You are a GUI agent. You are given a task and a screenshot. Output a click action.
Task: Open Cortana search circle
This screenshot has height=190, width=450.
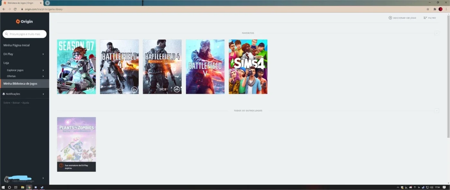pyautogui.click(x=9, y=187)
